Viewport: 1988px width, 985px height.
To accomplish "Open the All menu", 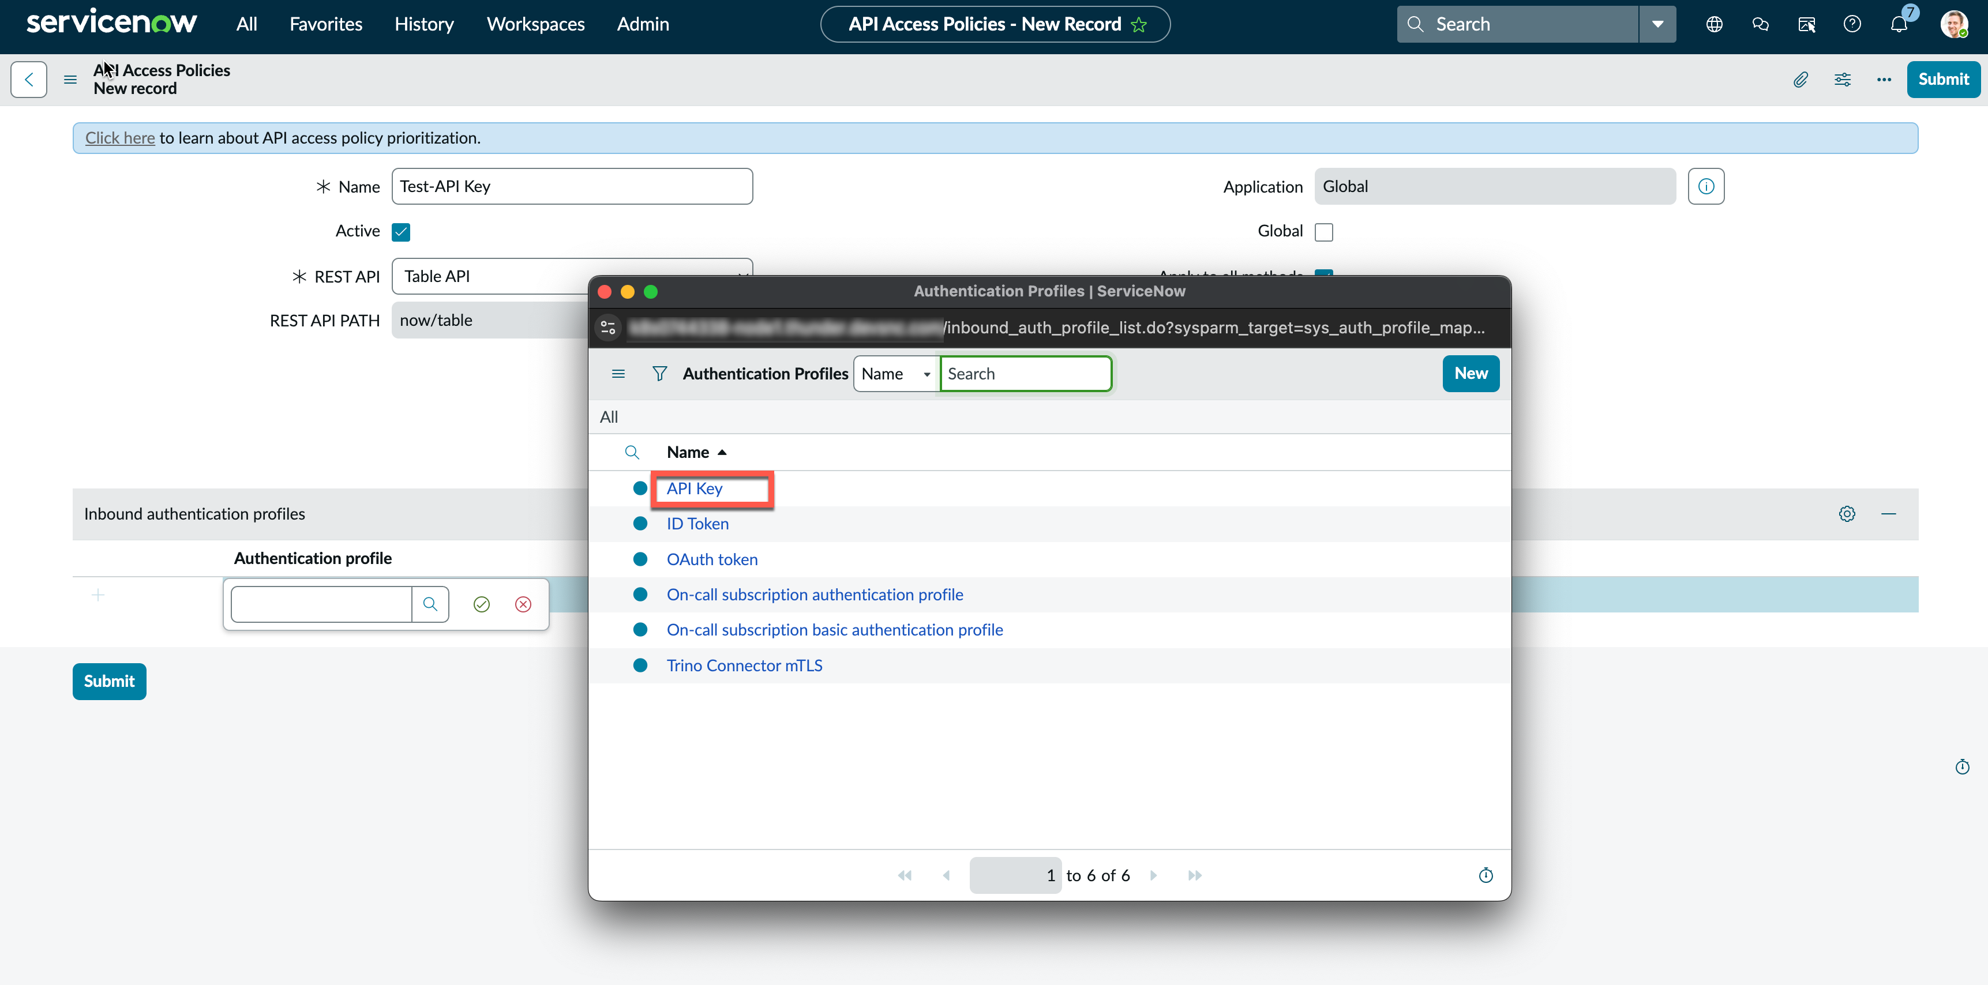I will pos(247,24).
